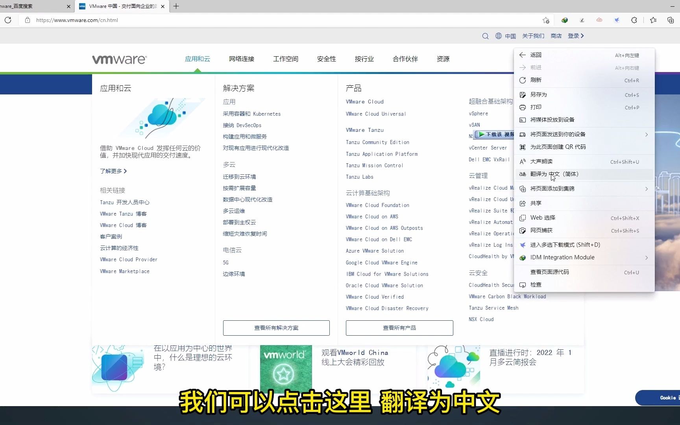The image size is (680, 425).
Task: Click the Cookie button at bottom right
Action: point(658,398)
